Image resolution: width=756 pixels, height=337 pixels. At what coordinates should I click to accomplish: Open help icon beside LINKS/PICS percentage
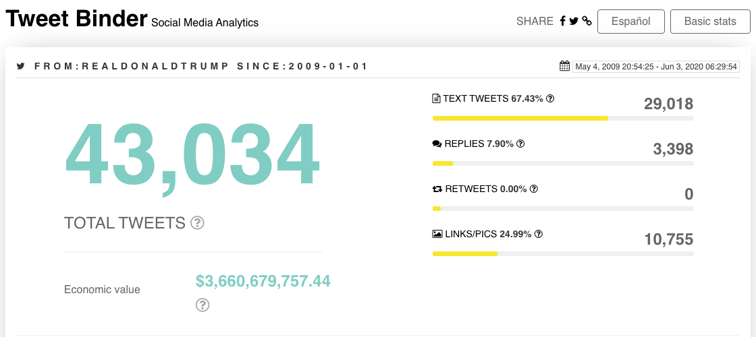(x=539, y=234)
